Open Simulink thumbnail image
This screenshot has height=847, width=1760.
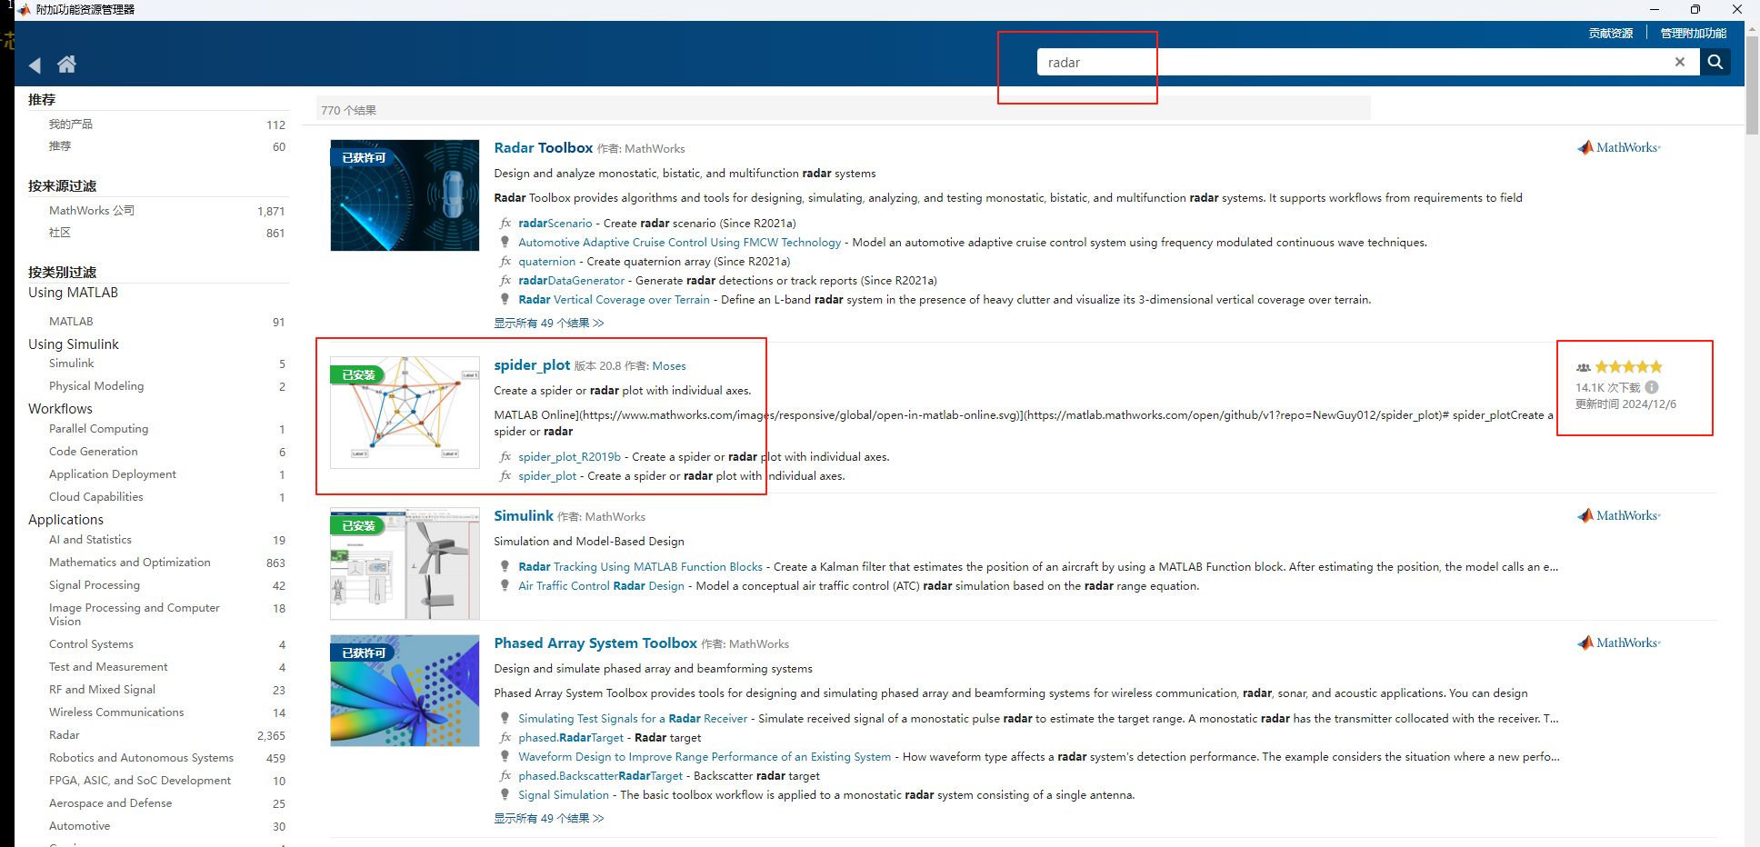click(405, 563)
